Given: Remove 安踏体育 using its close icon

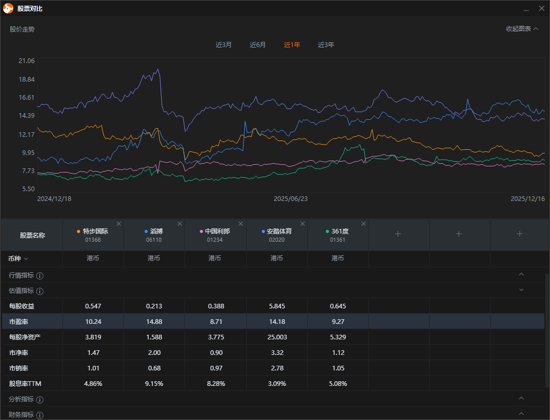Looking at the screenshot, I should coord(303,224).
